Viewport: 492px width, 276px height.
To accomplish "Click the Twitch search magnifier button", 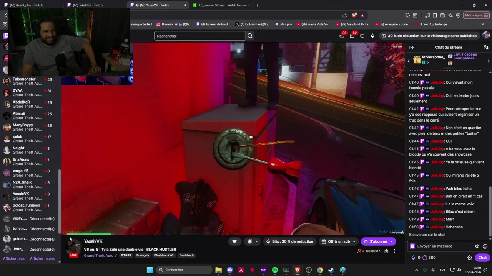I will [x=250, y=36].
